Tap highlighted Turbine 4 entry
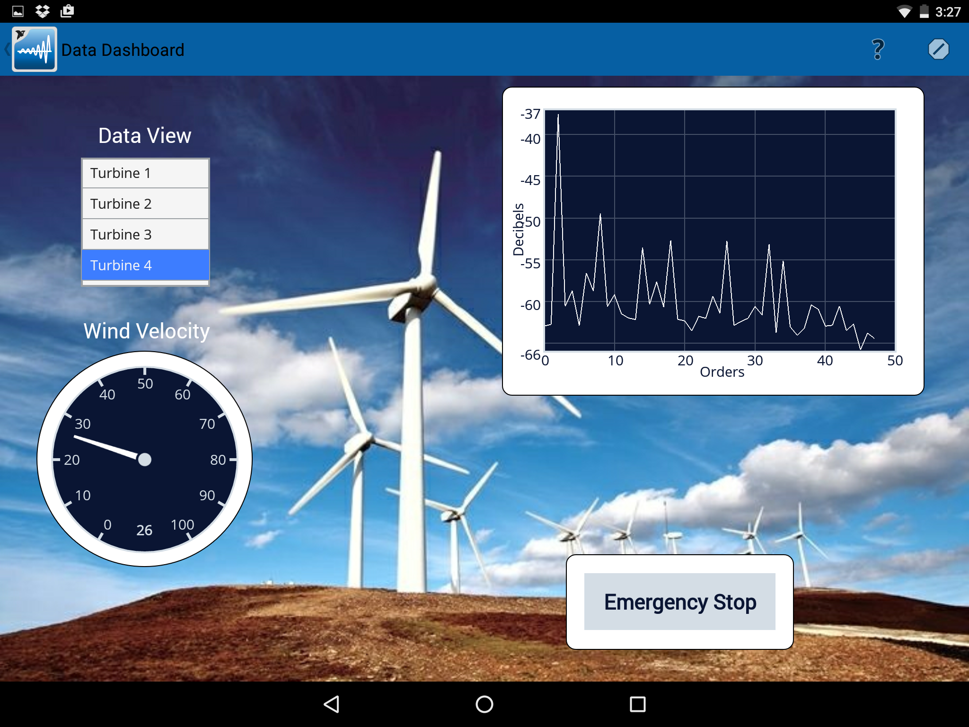The image size is (969, 727). pyautogui.click(x=145, y=266)
